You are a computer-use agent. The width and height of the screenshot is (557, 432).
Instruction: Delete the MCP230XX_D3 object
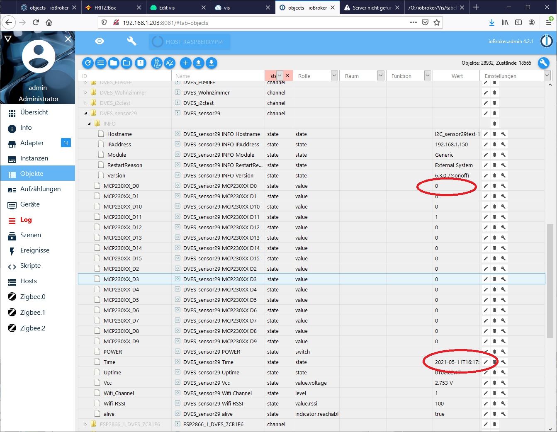coord(494,279)
